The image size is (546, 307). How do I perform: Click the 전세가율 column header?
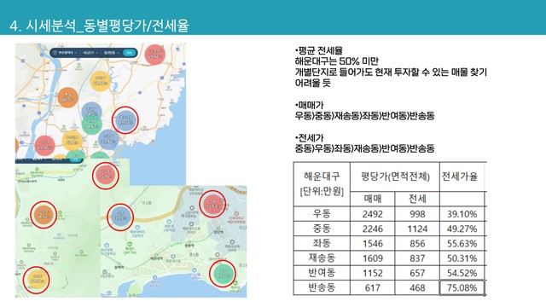(x=459, y=177)
